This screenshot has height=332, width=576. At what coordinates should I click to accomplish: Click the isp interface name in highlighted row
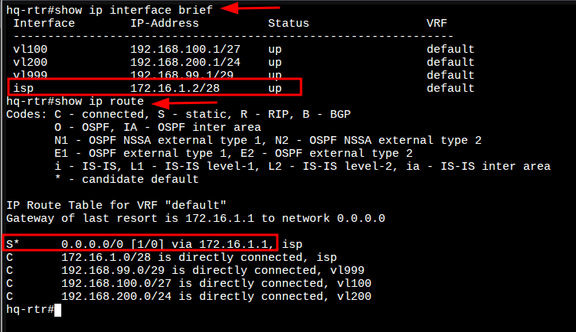click(23, 88)
